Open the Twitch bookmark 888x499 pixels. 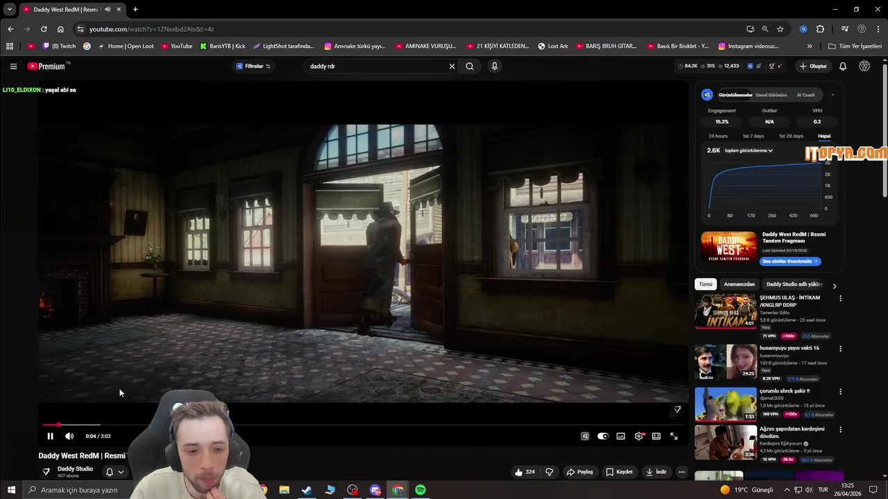click(x=59, y=46)
